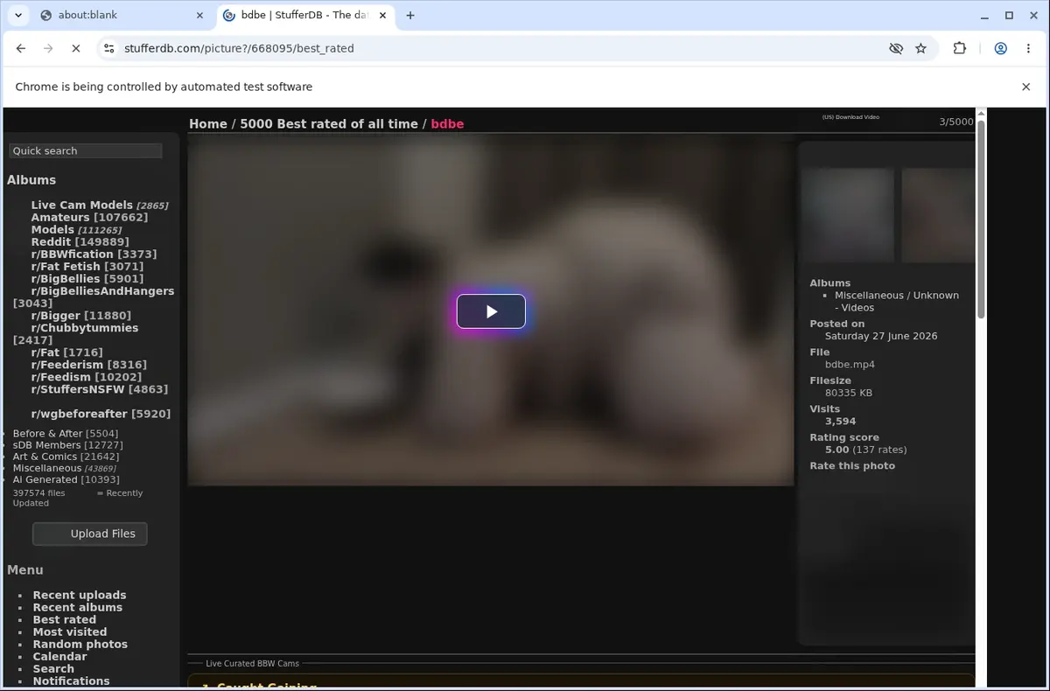Close the about:blank tab
Image resolution: width=1050 pixels, height=691 pixels.
coord(199,15)
